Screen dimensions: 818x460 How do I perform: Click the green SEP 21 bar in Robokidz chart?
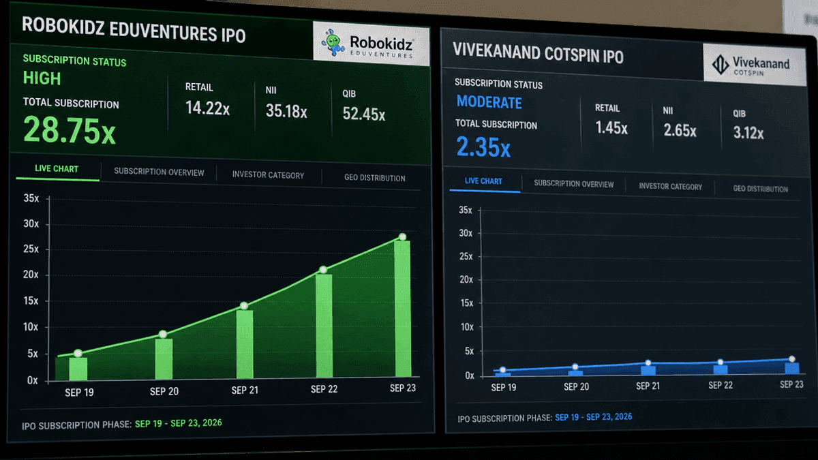click(x=245, y=344)
